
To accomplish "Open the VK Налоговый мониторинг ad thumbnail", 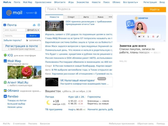I will click(x=52, y=82).
